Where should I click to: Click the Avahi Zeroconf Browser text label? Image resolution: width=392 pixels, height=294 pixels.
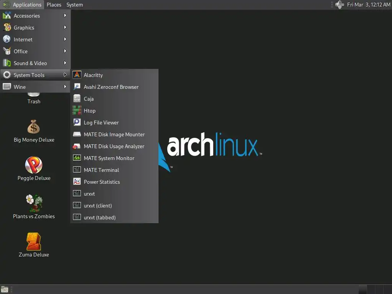(111, 87)
